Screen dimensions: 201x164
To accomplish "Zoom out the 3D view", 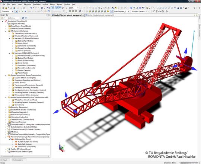I will [76, 12].
